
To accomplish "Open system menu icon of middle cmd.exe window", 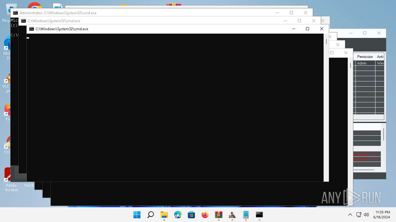I will 24,21.
